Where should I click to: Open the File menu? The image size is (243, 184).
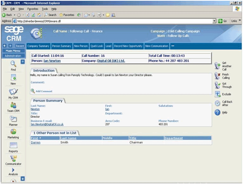click(x=5, y=9)
